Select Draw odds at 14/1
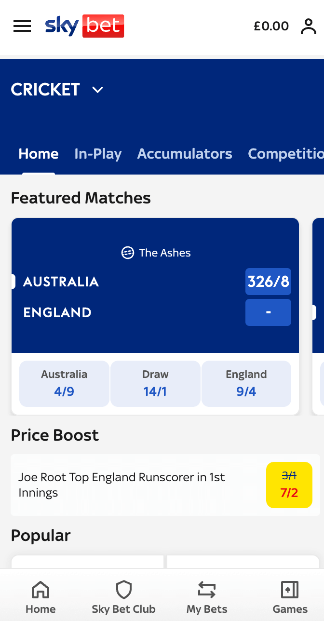The height and width of the screenshot is (621, 324). (x=155, y=383)
